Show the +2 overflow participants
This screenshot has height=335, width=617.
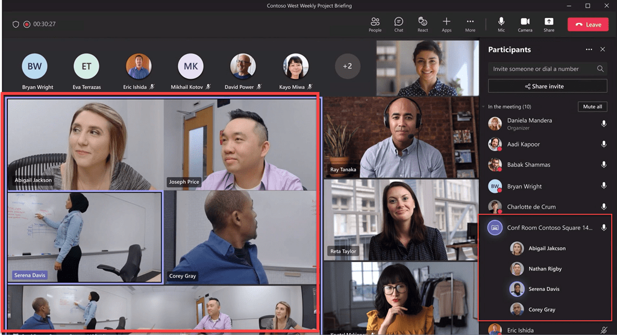(347, 66)
